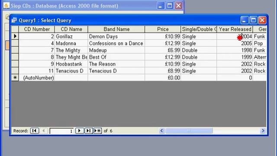
Task: Select the row selector for Tenacious D record
Action: [x=15, y=71]
